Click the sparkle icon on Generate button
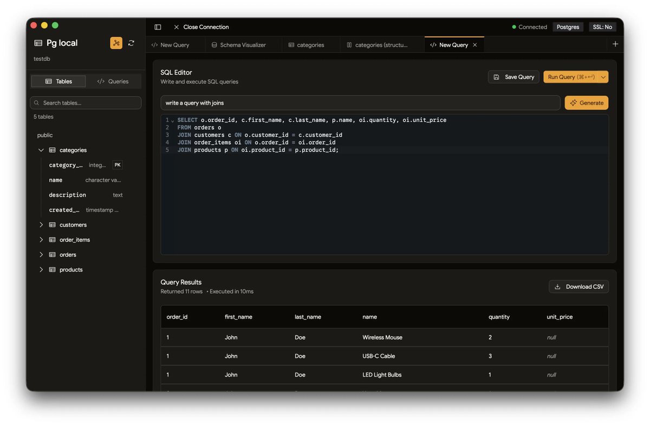Image resolution: width=650 pixels, height=426 pixels. 573,103
